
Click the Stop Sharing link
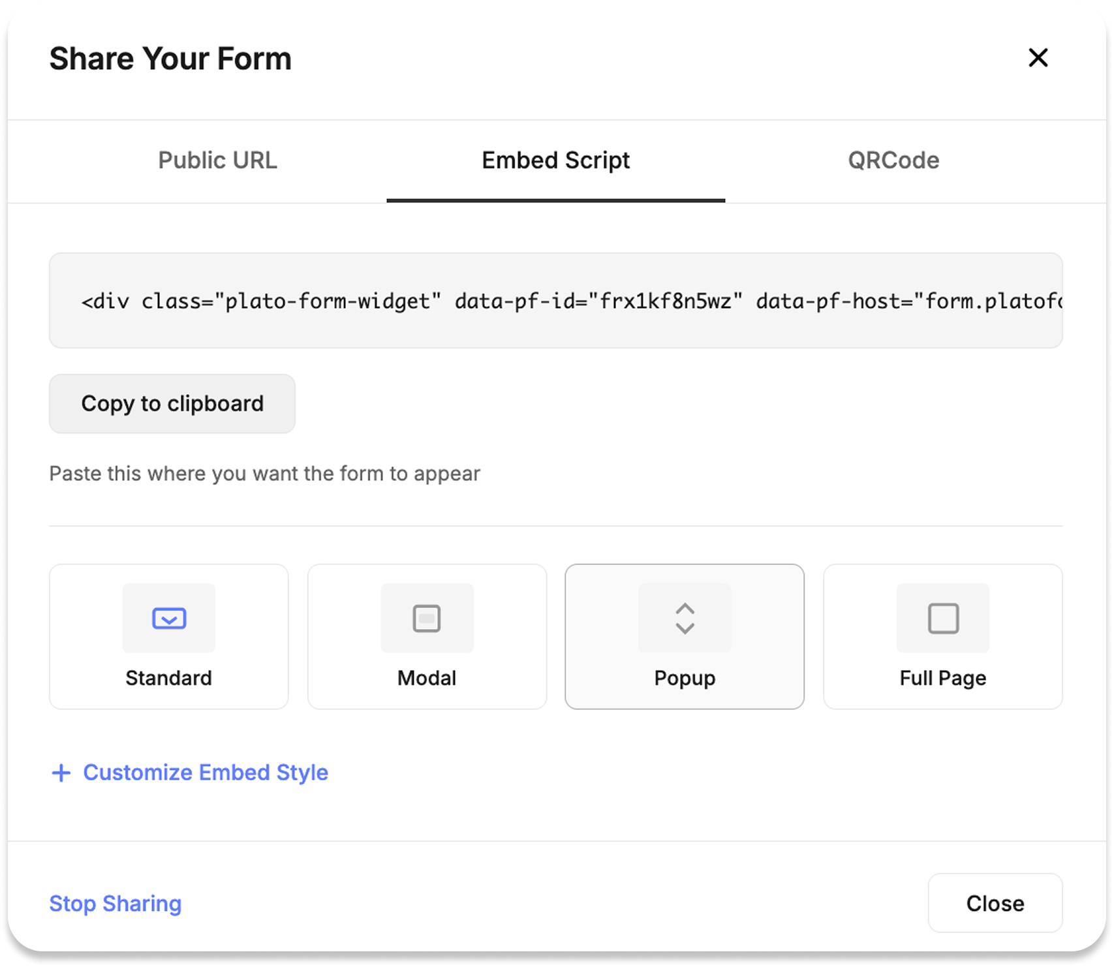point(115,904)
